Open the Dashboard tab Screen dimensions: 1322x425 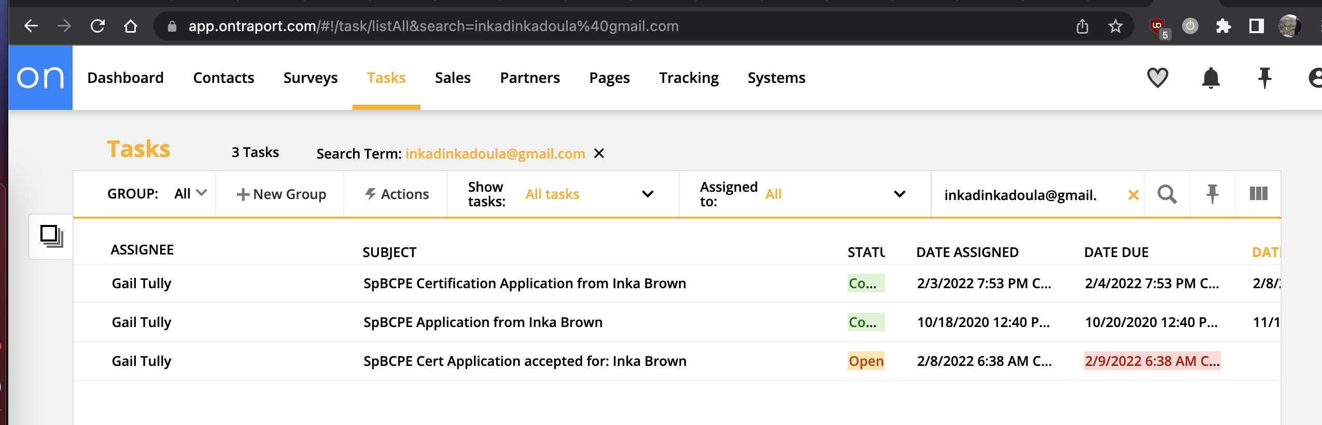[x=125, y=78]
